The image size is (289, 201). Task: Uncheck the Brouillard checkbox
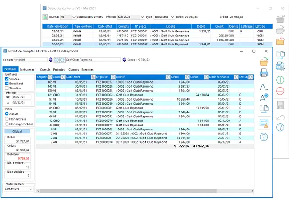7,84
